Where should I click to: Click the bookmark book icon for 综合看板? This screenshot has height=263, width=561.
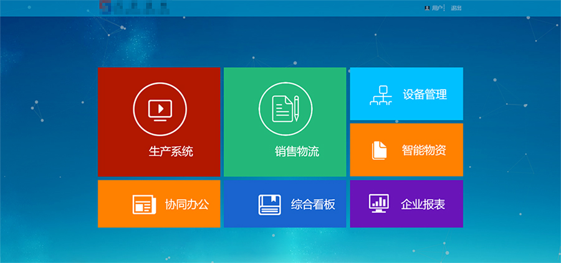[x=270, y=205]
